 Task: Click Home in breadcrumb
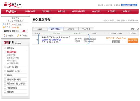[105, 20]
